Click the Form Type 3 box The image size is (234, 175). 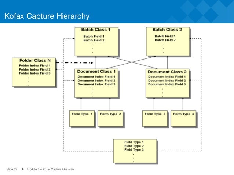(x=155, y=118)
